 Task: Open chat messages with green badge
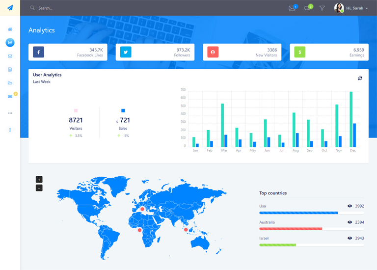point(307,8)
